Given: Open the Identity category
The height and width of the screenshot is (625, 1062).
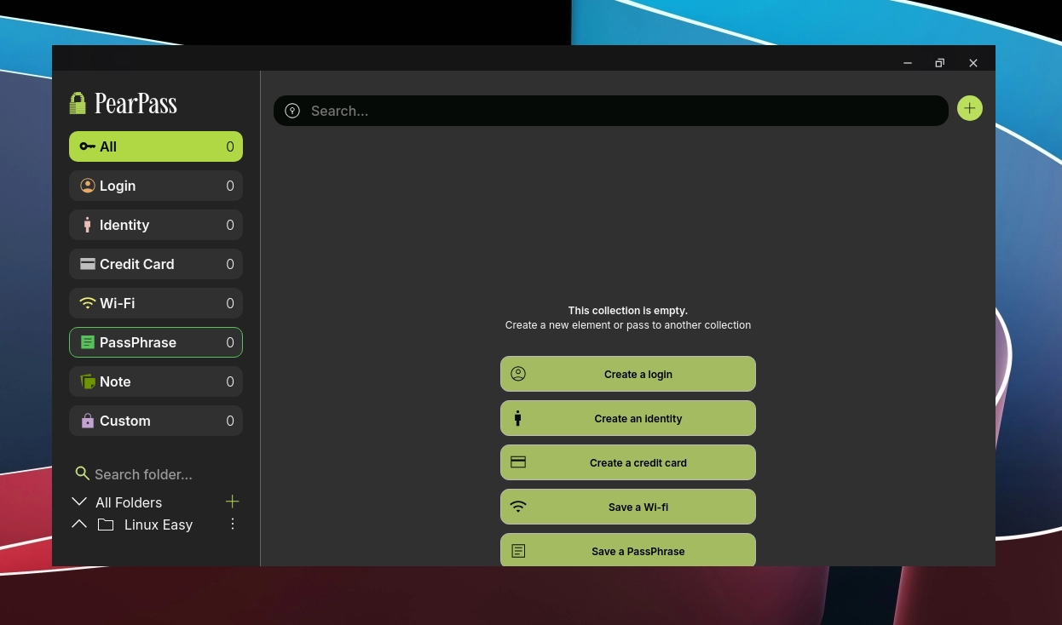Looking at the screenshot, I should click(x=155, y=225).
